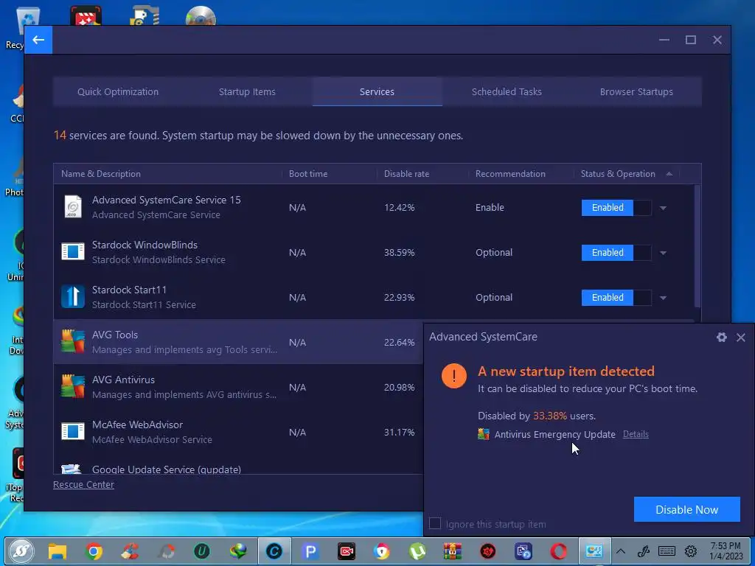The width and height of the screenshot is (755, 566).
Task: Click the services list vertical scrollbar
Action: pos(697,246)
